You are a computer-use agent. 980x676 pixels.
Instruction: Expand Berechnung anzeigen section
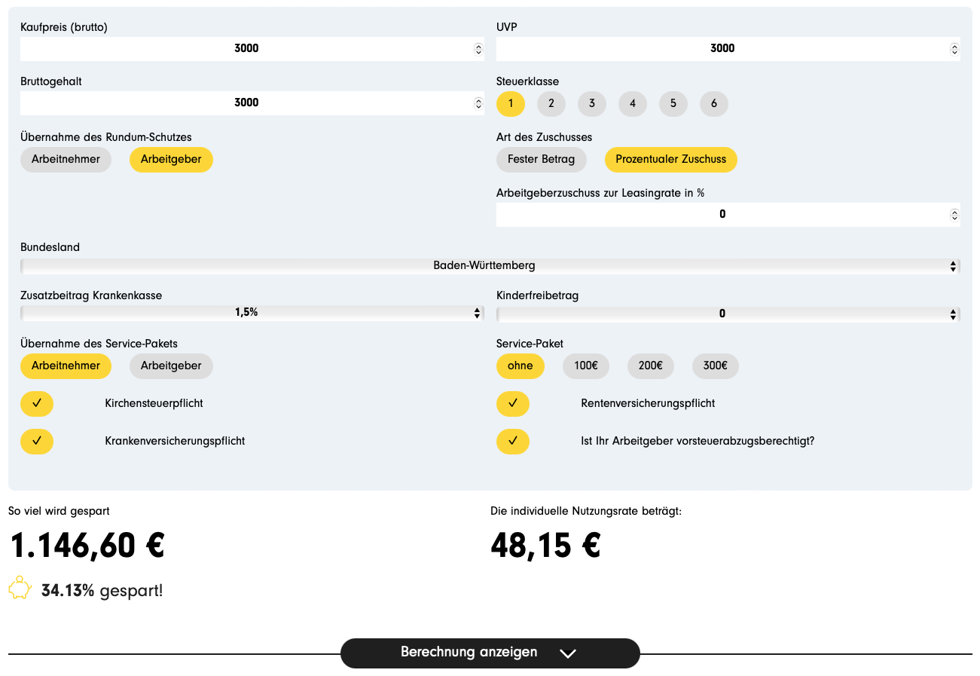(490, 653)
